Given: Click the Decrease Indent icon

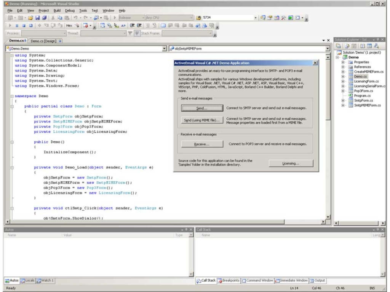Looking at the screenshot, I should [131, 25].
